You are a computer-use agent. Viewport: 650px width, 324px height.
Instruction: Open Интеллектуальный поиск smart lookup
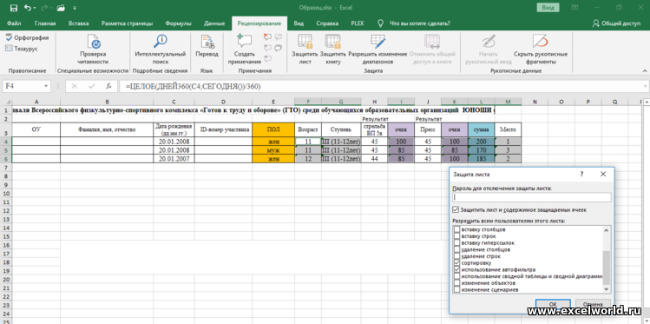[160, 50]
